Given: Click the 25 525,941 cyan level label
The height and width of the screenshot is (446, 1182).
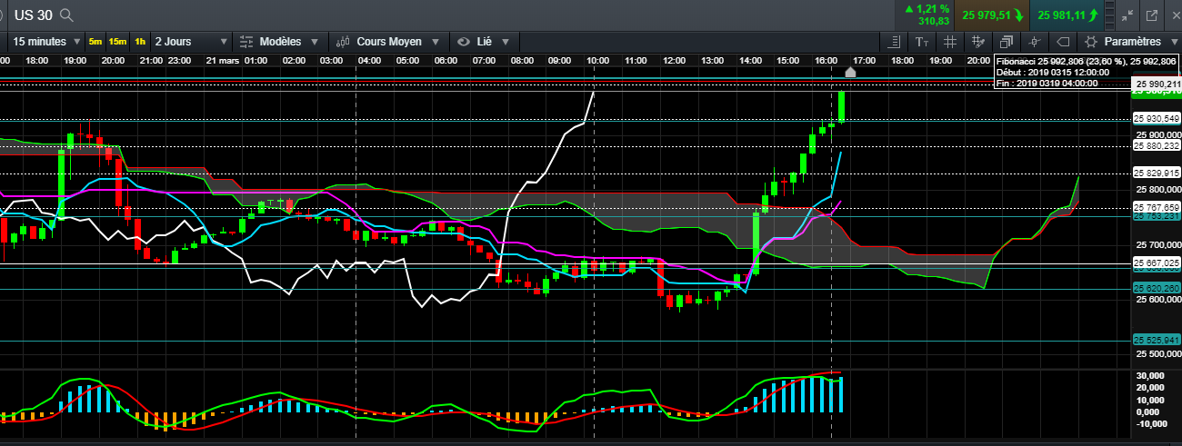Looking at the screenshot, I should click(x=1156, y=340).
